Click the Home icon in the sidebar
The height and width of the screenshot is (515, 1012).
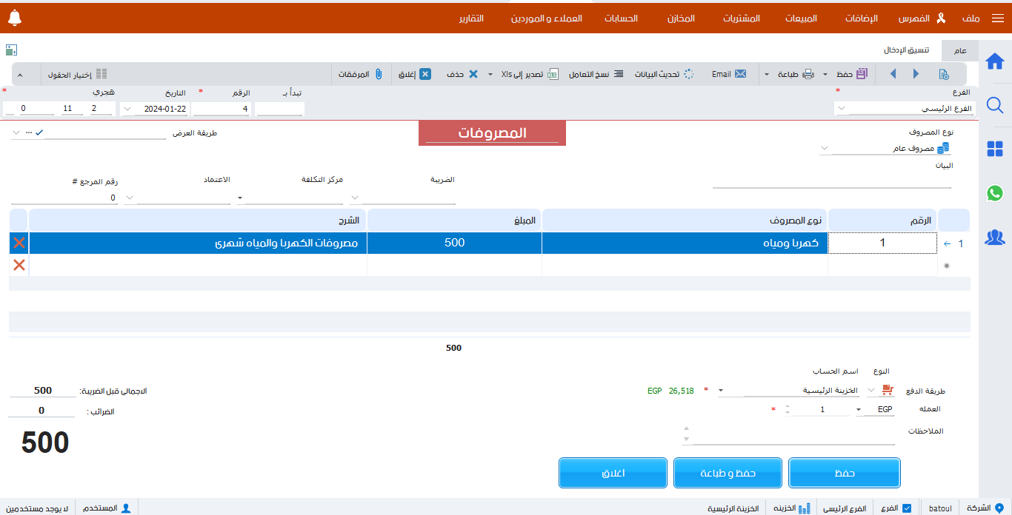pyautogui.click(x=995, y=62)
